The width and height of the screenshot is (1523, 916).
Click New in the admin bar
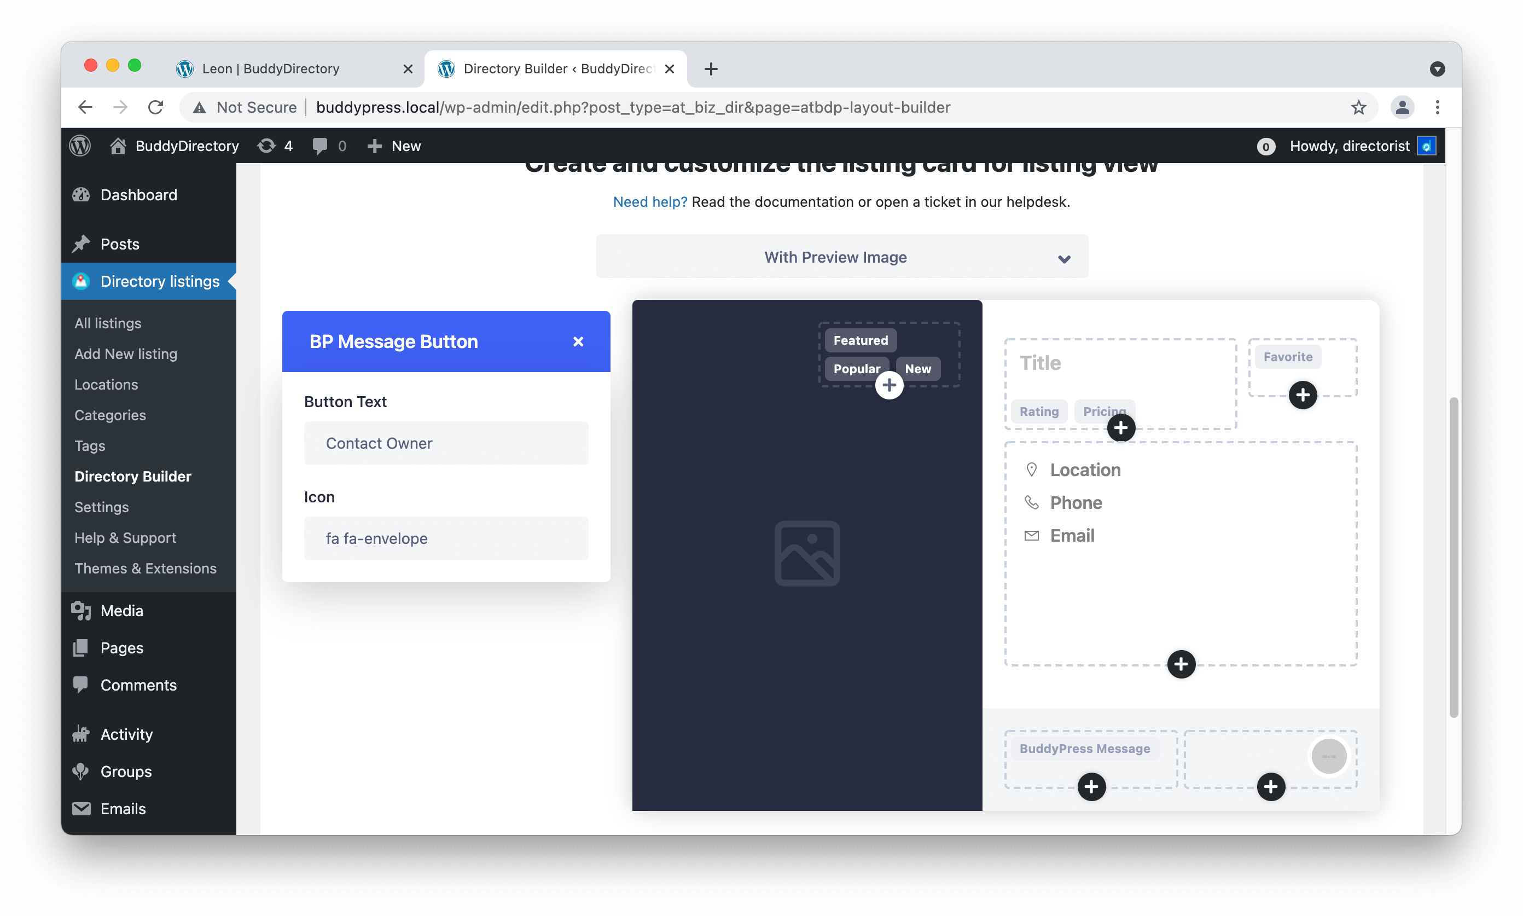(394, 146)
